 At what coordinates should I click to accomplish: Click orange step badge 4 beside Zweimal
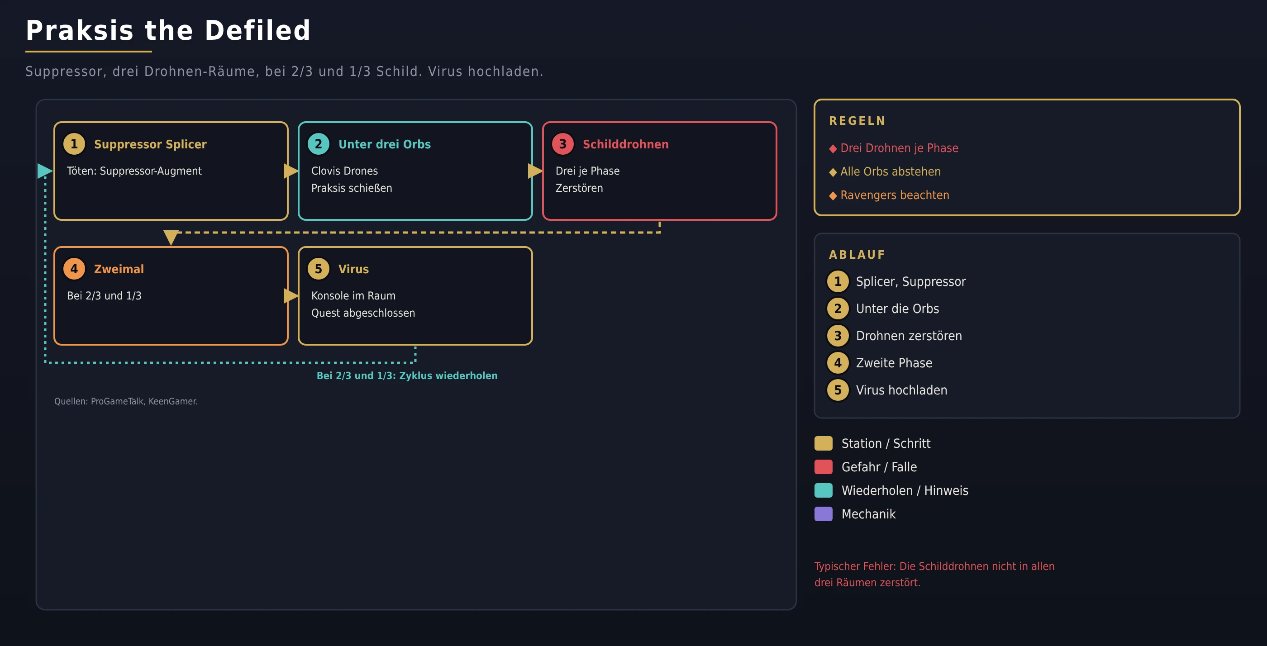[x=74, y=269]
